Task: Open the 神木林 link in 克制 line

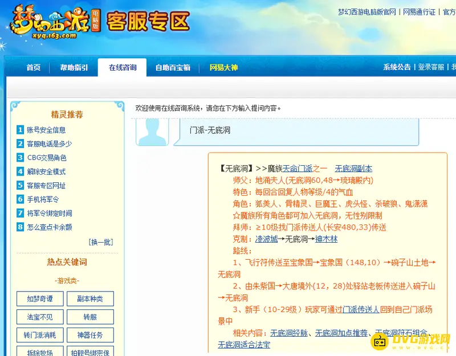Action: 326,239
